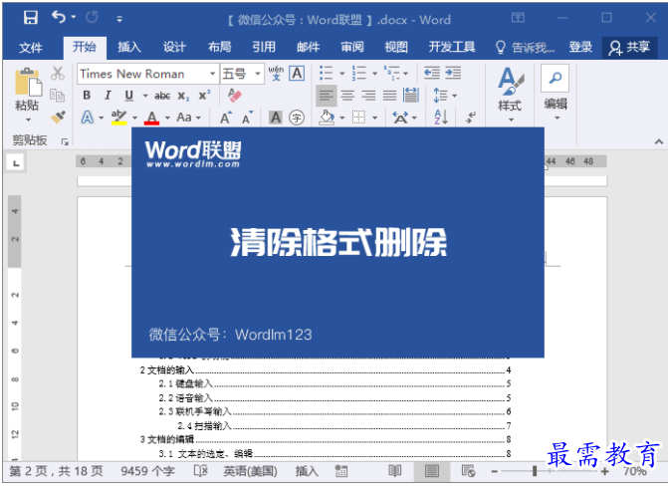Open the Times New Roman font dropdown
Image resolution: width=668 pixels, height=486 pixels.
click(212, 74)
